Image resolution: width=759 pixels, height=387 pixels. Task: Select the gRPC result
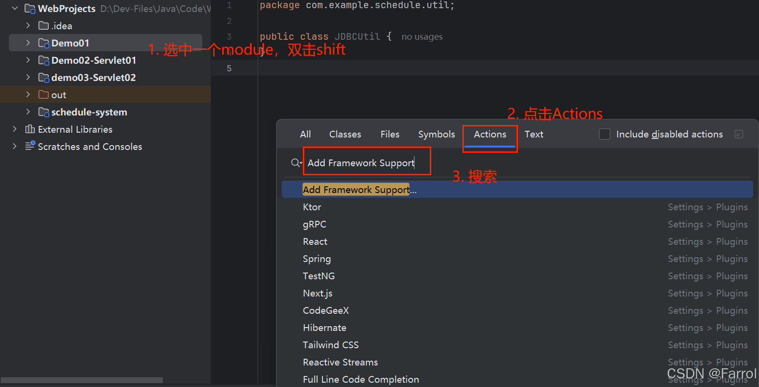tap(517, 224)
